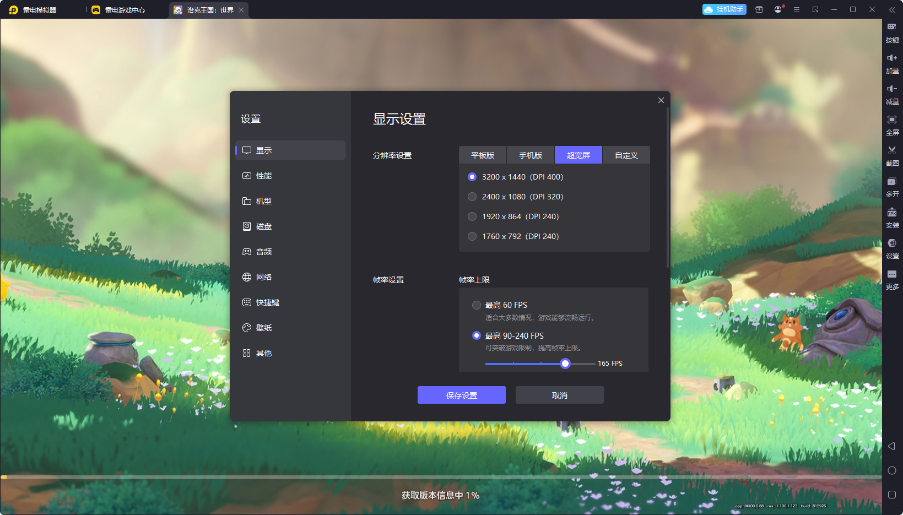Click the 取消 cancel button

pyautogui.click(x=560, y=395)
